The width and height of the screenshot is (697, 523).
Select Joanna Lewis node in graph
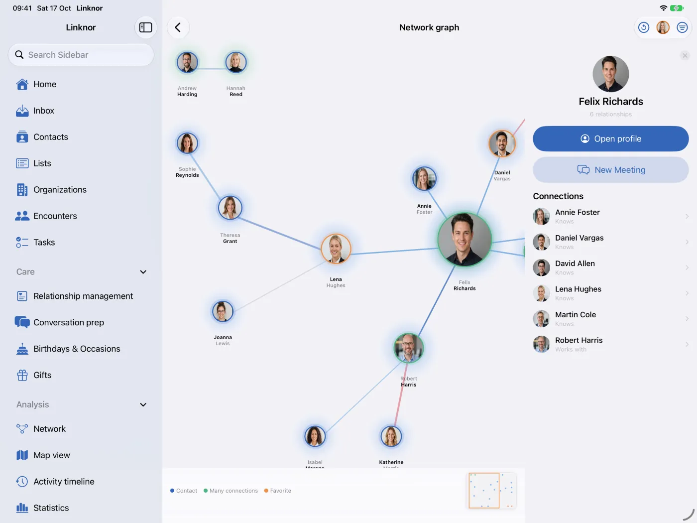point(223,311)
